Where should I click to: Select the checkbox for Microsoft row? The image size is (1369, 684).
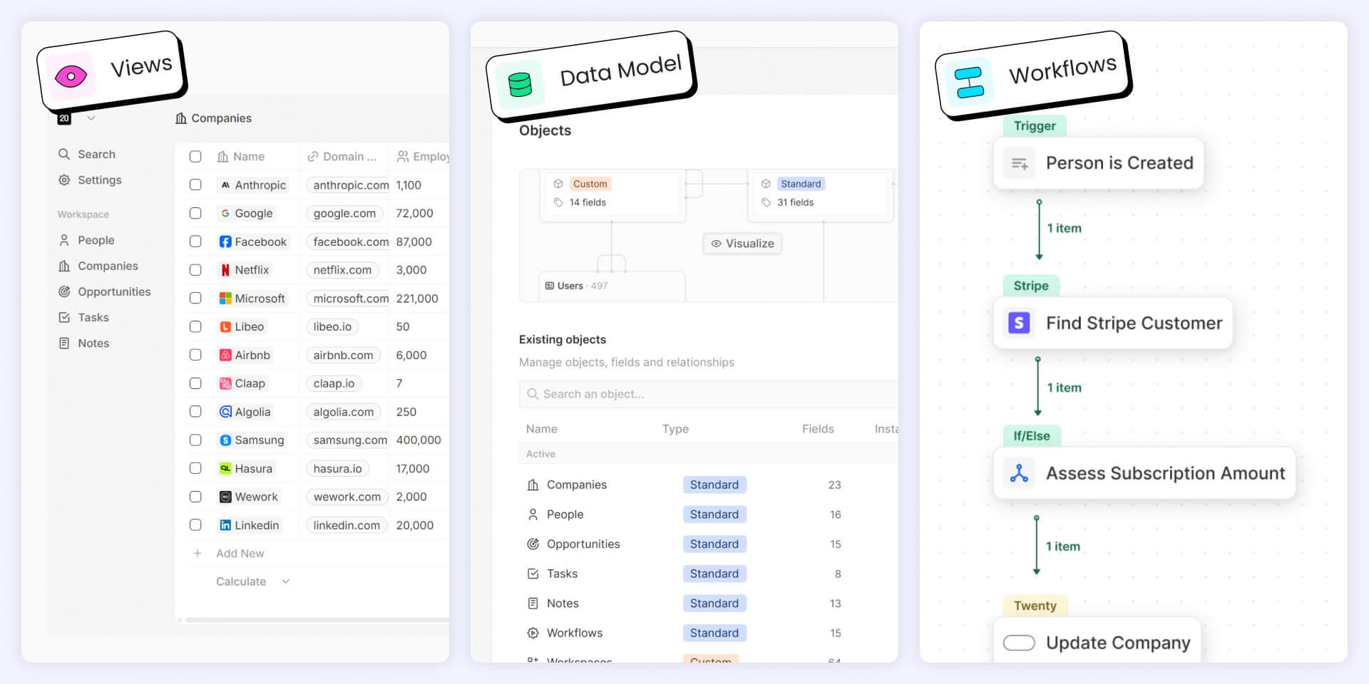pos(196,298)
